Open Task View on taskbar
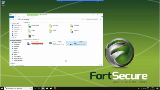The image size is (160, 90). (x=35, y=88)
